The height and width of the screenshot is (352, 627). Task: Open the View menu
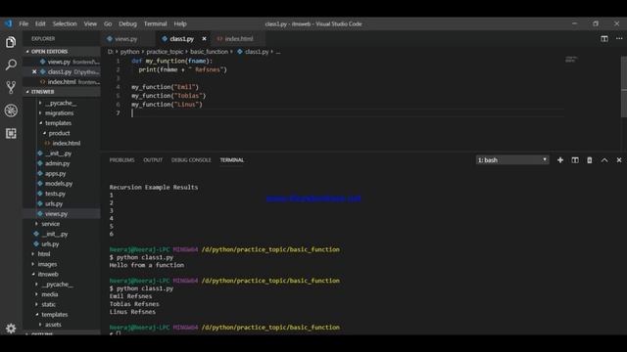coord(90,23)
